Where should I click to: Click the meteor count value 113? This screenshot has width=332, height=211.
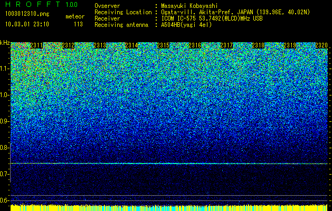(78, 24)
